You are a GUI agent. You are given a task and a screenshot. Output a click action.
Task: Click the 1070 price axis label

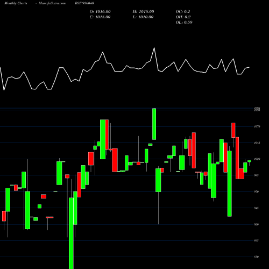click(x=257, y=126)
